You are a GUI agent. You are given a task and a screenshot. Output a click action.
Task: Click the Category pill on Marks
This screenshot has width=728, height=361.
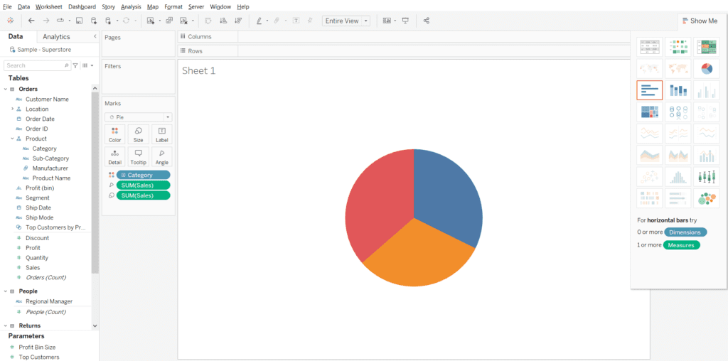pyautogui.click(x=143, y=175)
